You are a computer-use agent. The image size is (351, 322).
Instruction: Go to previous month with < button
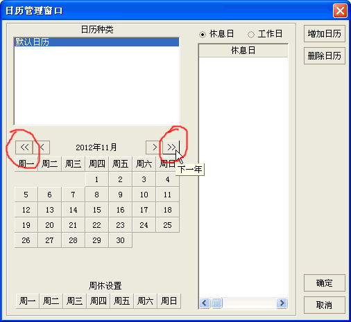(42, 147)
